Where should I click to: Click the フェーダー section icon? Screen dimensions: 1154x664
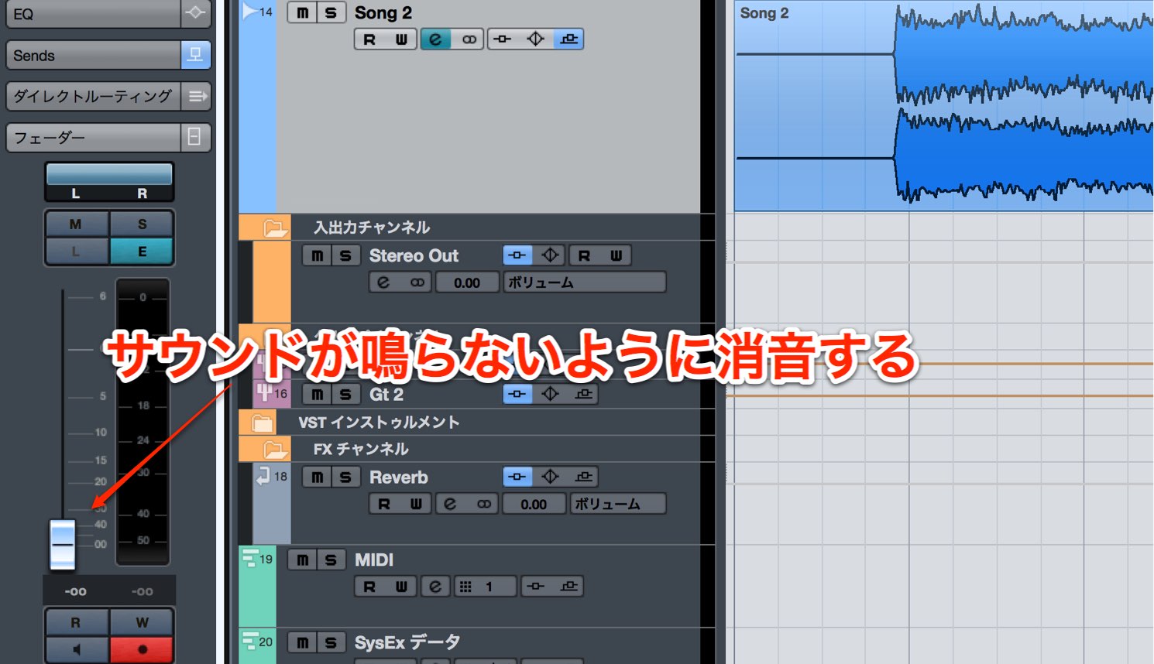tap(195, 137)
